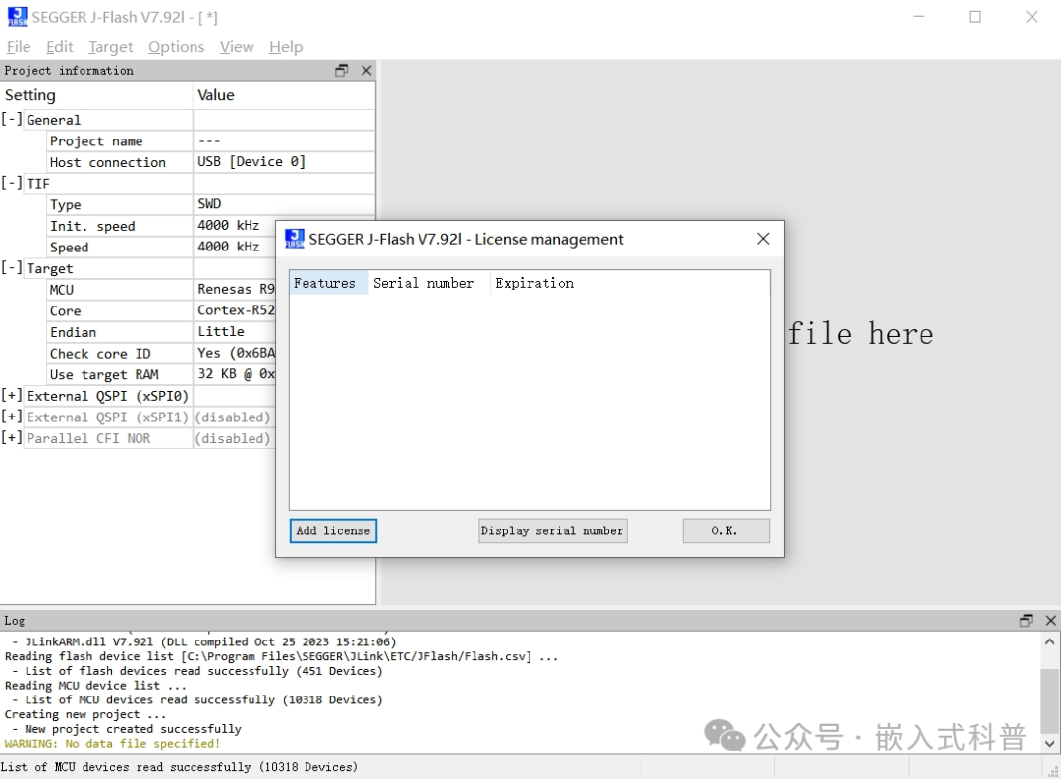Collapse the General settings group
Image resolution: width=1061 pixels, height=779 pixels.
tap(12, 119)
